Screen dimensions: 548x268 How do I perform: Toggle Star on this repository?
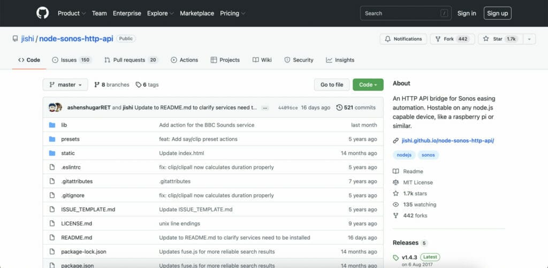pyautogui.click(x=499, y=39)
